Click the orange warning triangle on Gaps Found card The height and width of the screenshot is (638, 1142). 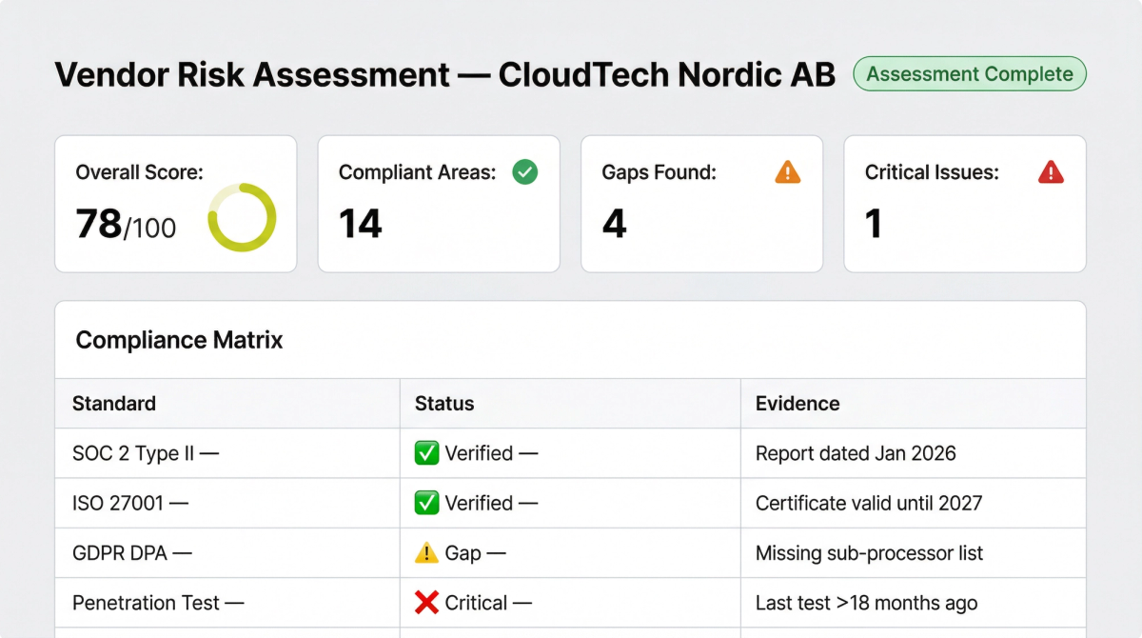coord(786,172)
